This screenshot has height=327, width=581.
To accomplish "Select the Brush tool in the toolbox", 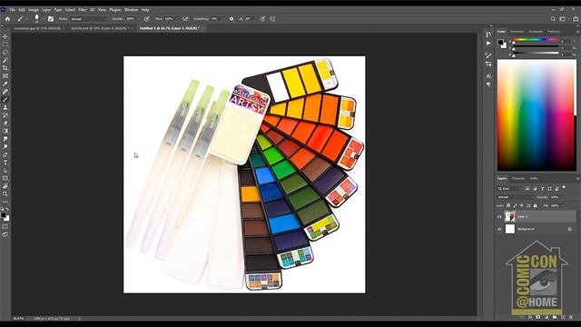I will pyautogui.click(x=5, y=99).
